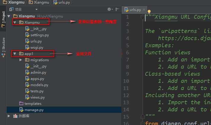This screenshot has width=211, height=125.
Task: Click the app1 package folder icon
Action: tap(21, 54)
